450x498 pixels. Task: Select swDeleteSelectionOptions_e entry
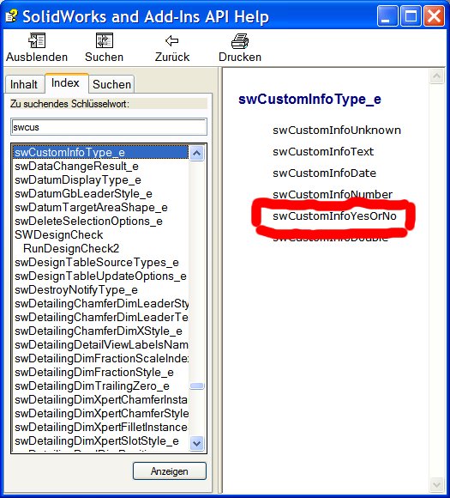coord(89,221)
